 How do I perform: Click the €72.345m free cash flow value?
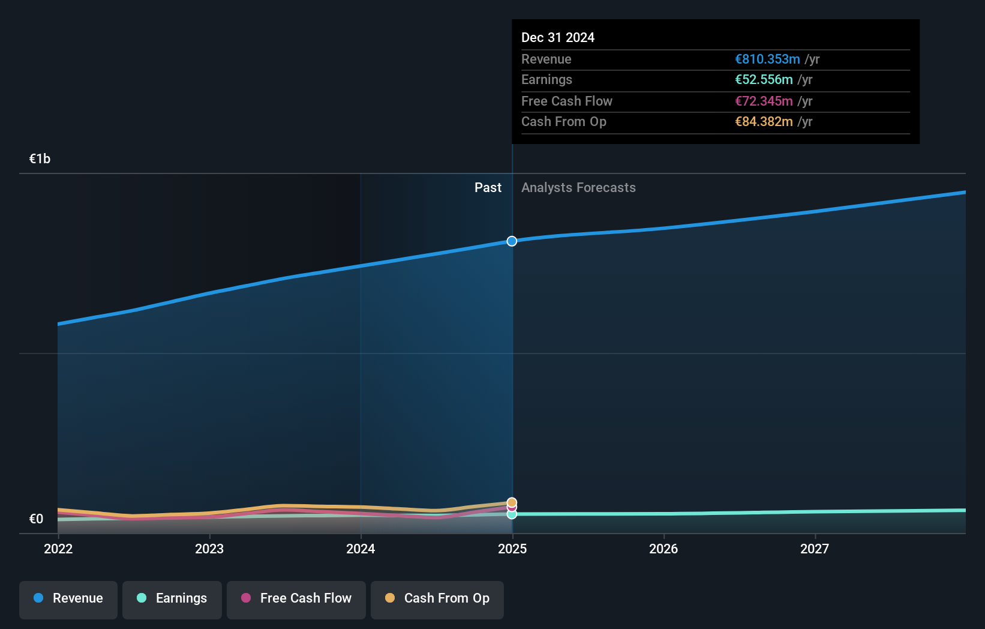tap(764, 101)
